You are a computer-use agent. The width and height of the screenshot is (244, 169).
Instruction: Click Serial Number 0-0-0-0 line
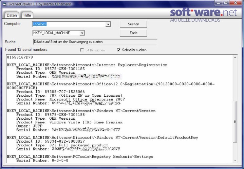pyautogui.click(x=42, y=160)
